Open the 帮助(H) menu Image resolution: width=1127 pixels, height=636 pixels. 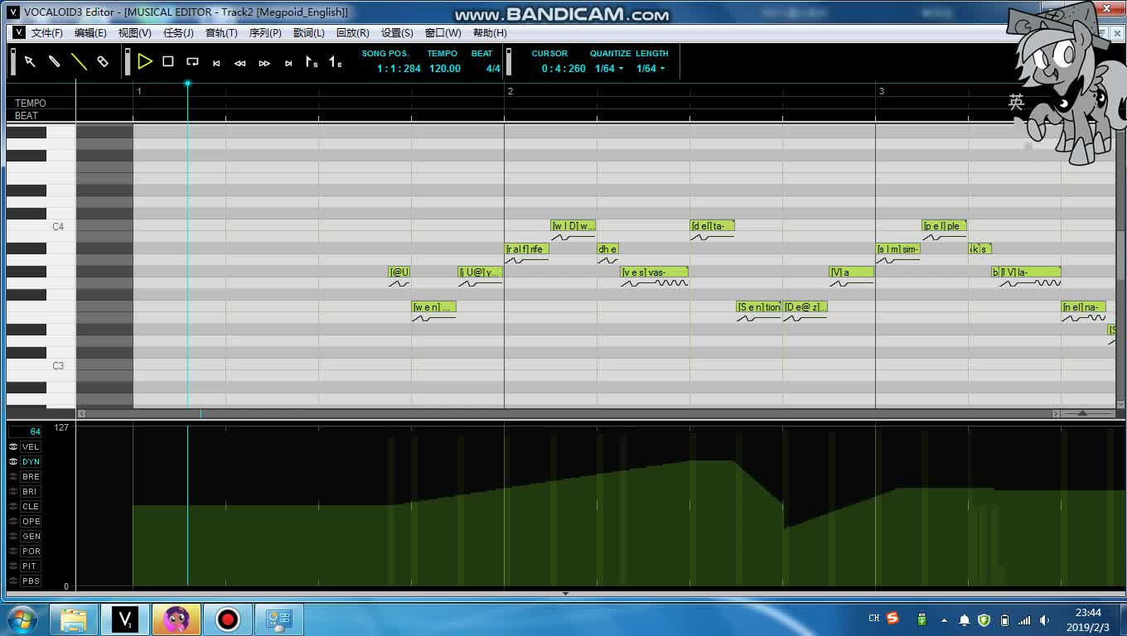tap(490, 33)
